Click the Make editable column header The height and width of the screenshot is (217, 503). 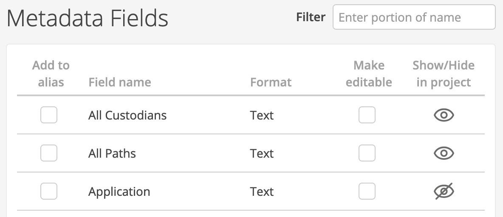pyautogui.click(x=369, y=74)
